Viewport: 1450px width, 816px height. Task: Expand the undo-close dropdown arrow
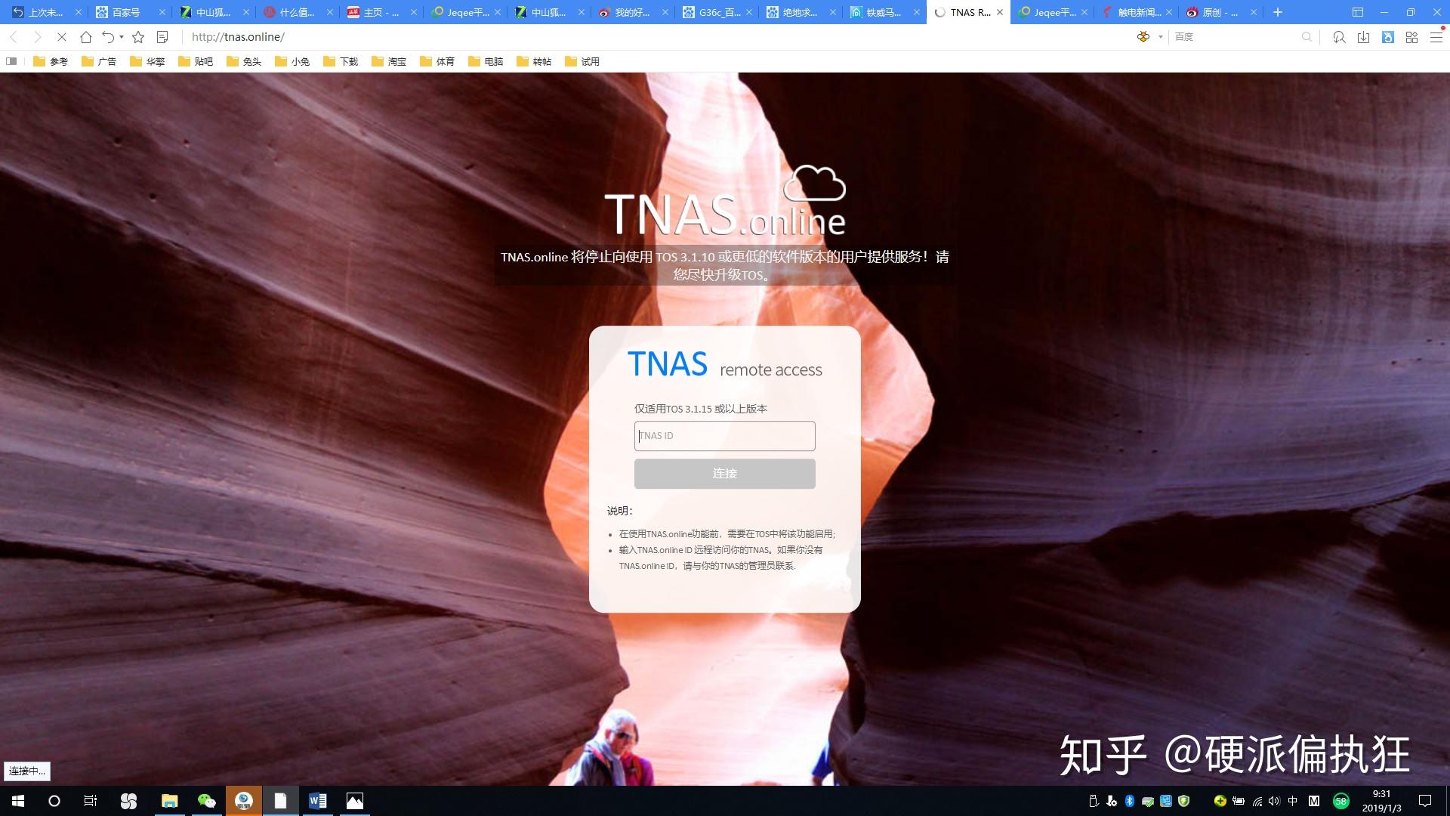click(x=122, y=37)
